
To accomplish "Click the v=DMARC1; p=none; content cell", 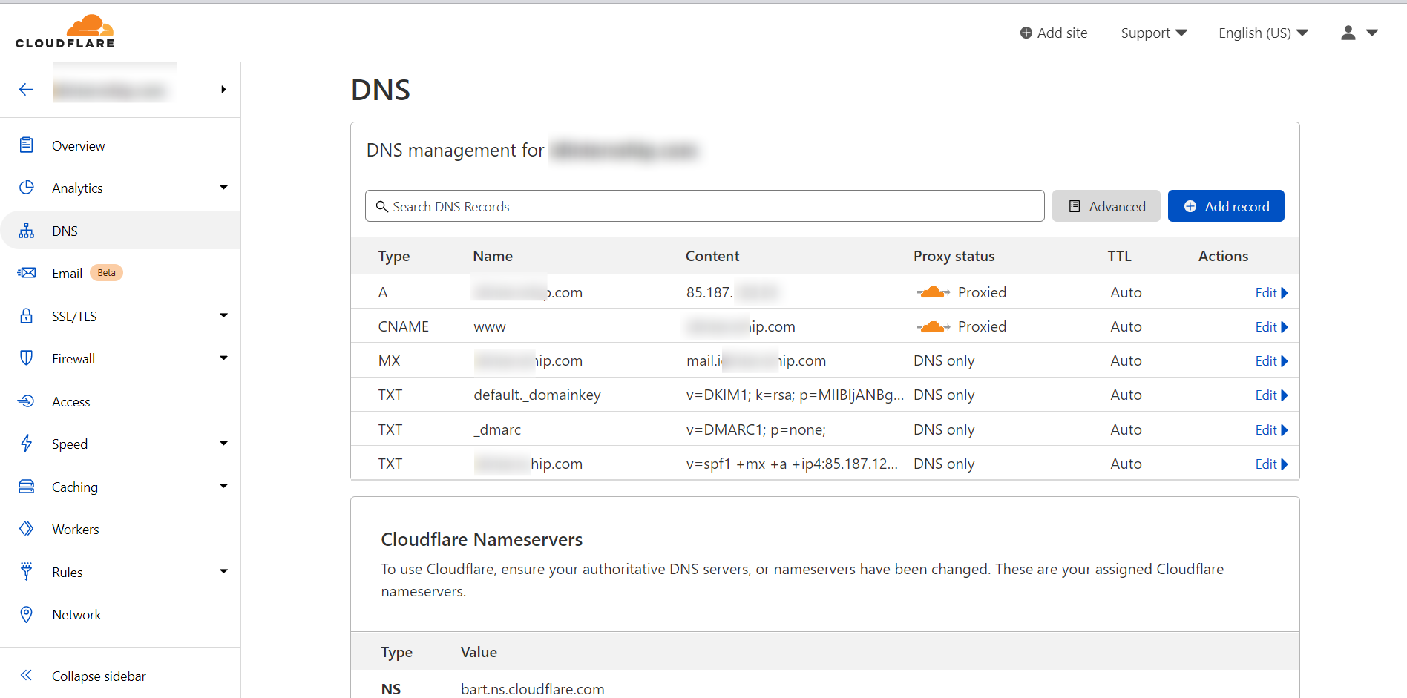I will coord(755,430).
